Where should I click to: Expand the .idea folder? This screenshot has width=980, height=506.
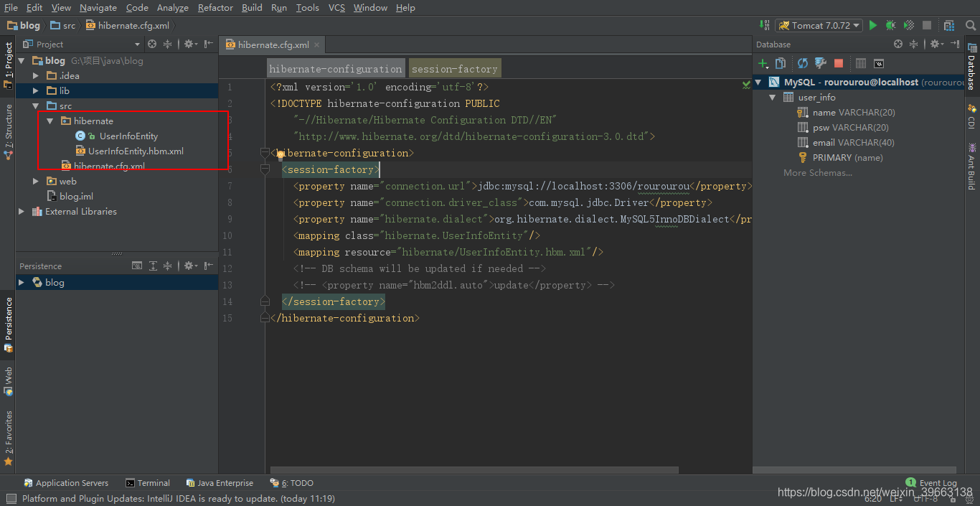36,76
